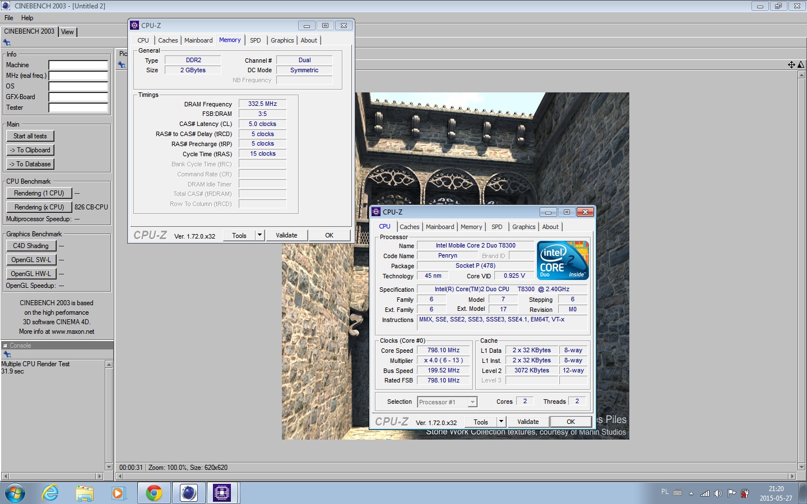Run the C4D Shading benchmark
Screen dimensions: 807x504
click(x=31, y=246)
